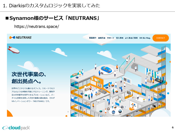Click the airship illustration in the sky
175x131 pixels.
13,50
